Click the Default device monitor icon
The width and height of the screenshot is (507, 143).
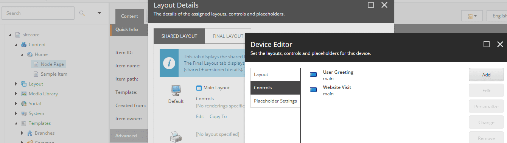(x=176, y=90)
